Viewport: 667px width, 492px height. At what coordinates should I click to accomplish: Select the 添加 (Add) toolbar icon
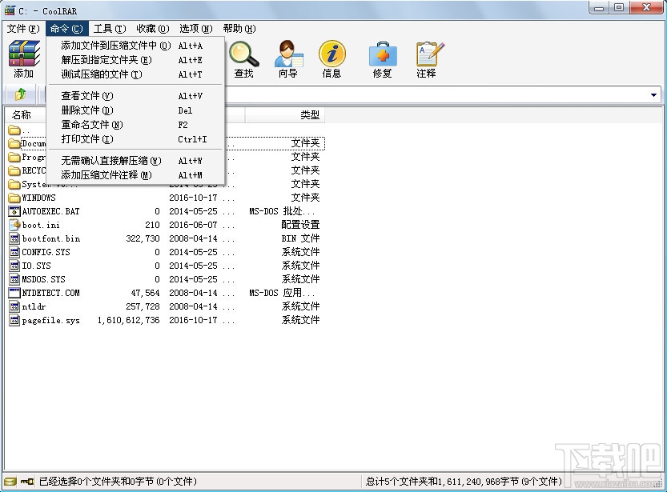(x=22, y=58)
